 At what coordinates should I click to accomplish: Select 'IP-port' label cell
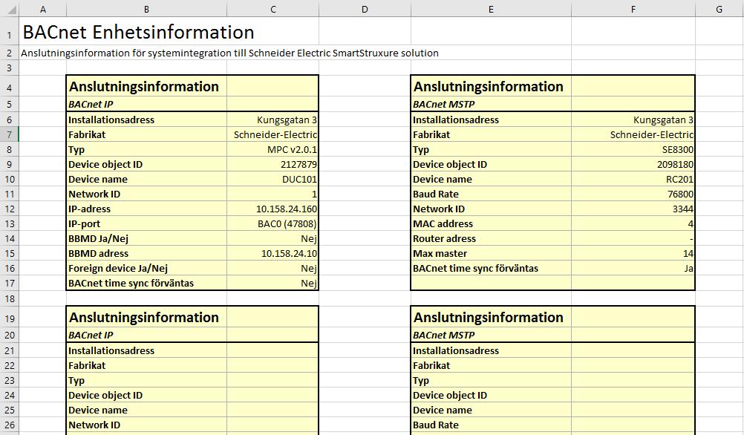click(x=146, y=224)
